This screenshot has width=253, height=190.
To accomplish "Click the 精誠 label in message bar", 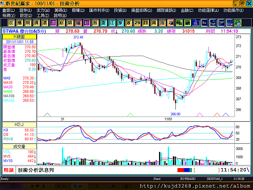I will 9,170.
